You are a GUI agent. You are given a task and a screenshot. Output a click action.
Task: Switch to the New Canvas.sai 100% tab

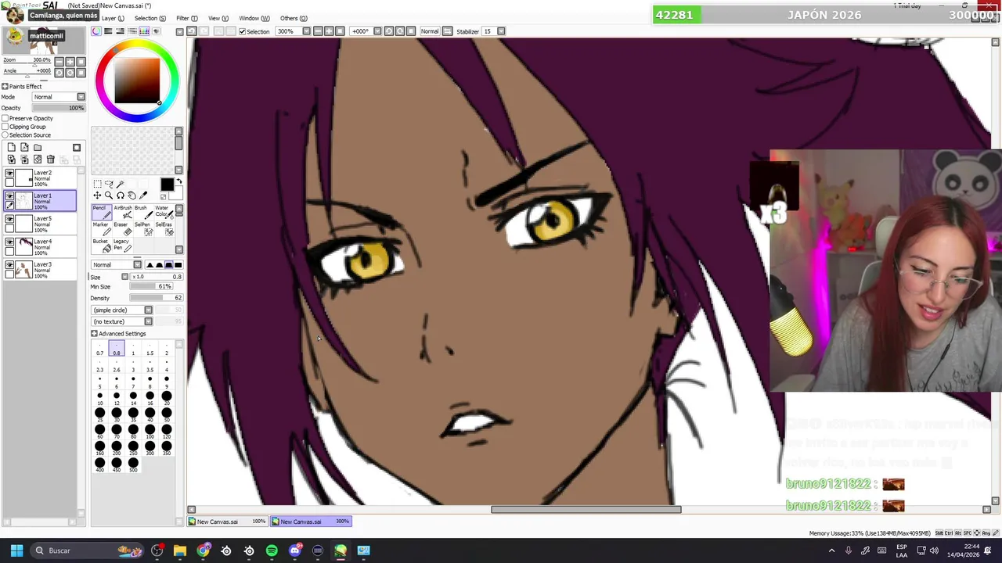point(227,522)
